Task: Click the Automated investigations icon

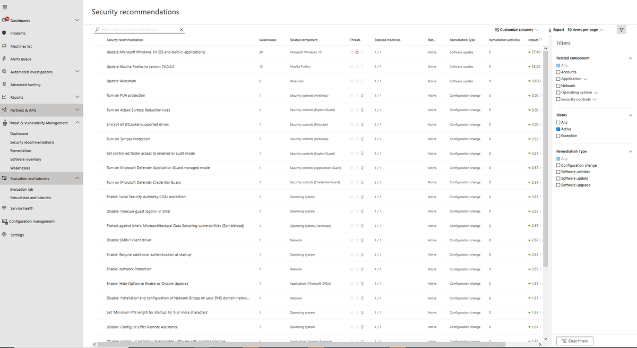Action: pos(4,71)
